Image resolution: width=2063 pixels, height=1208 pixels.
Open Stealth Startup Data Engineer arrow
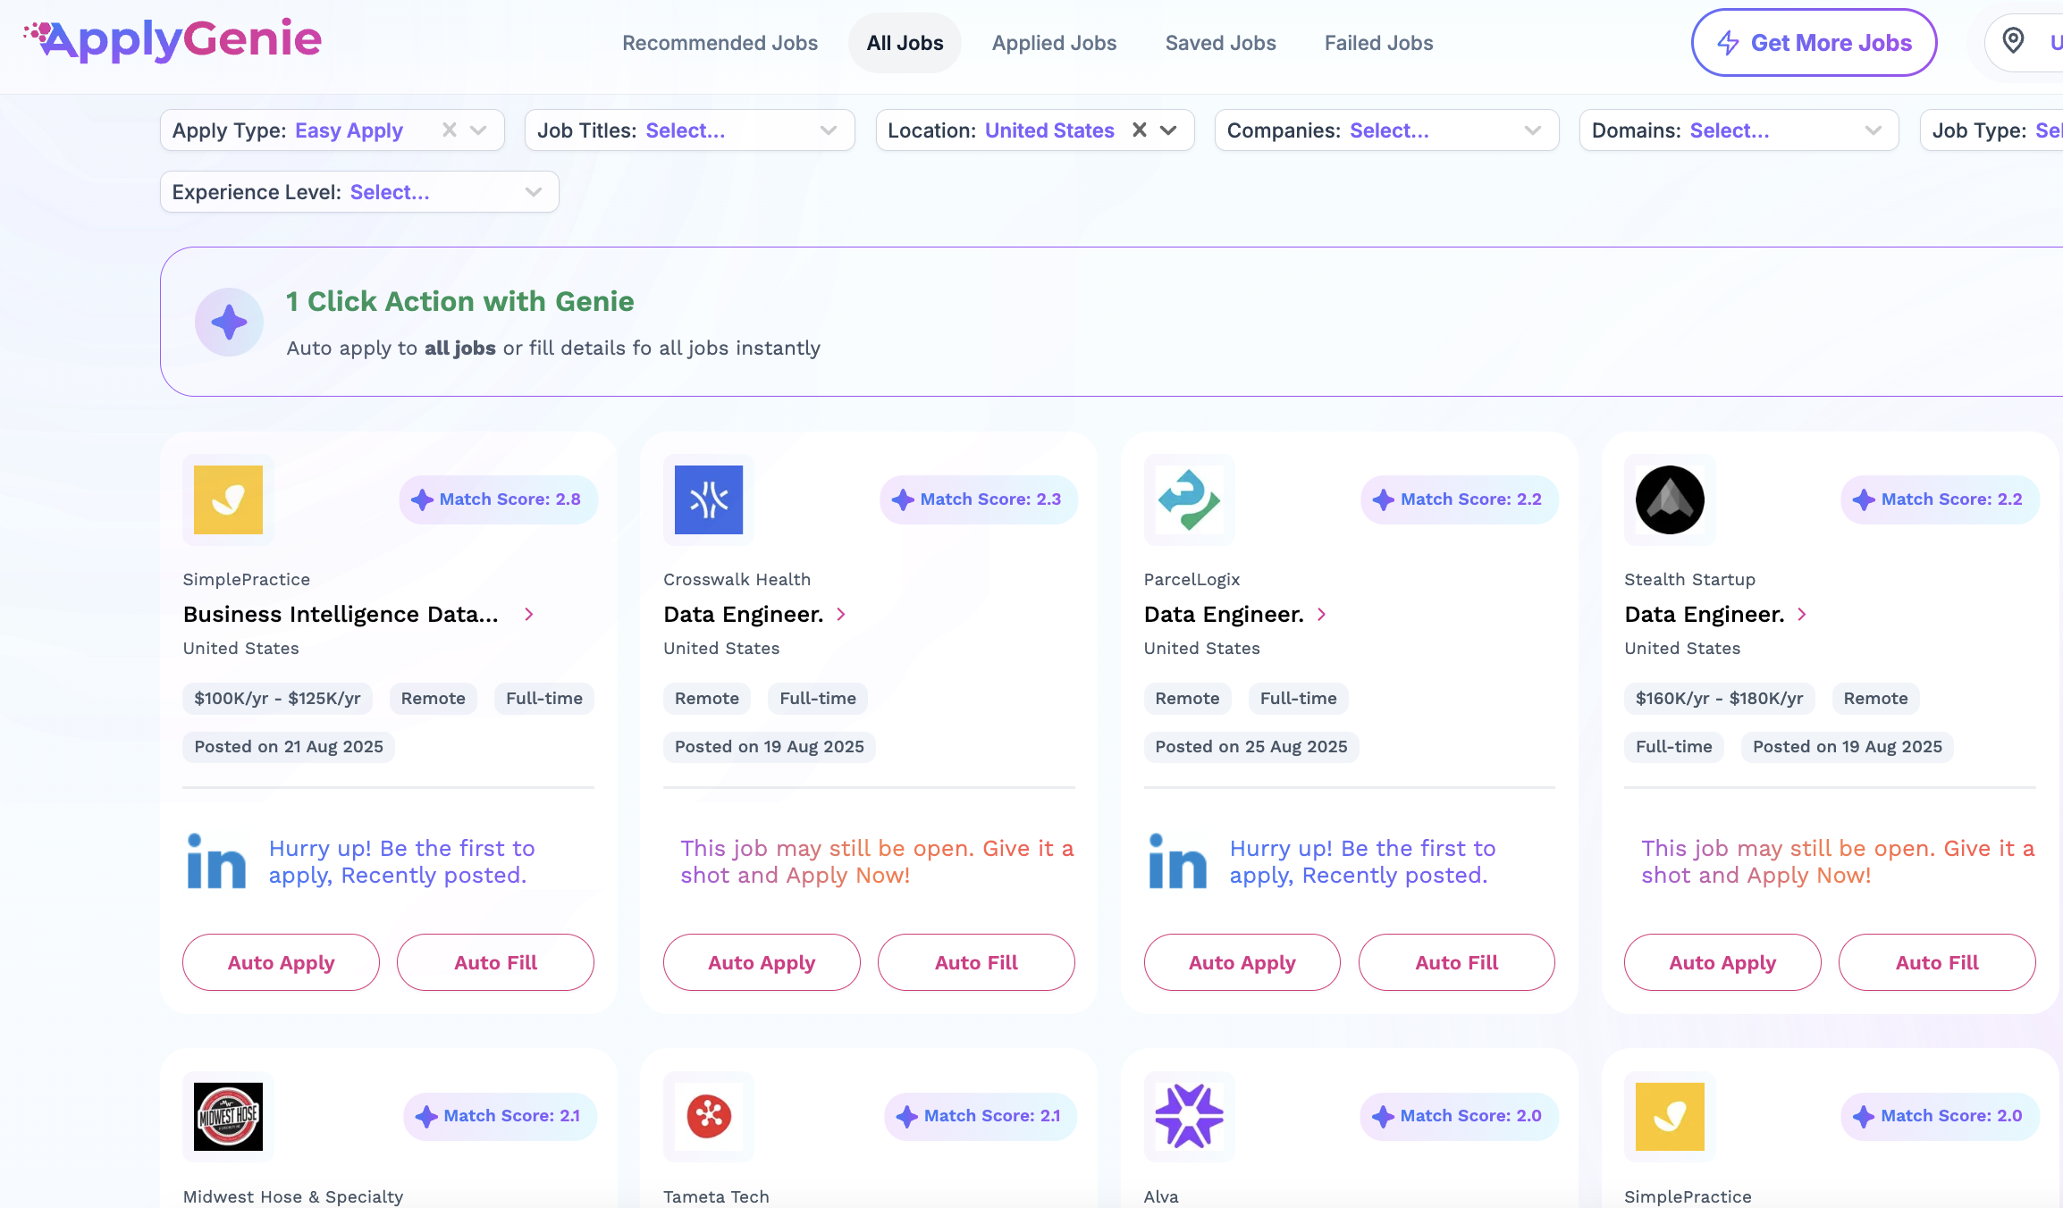pos(1802,615)
